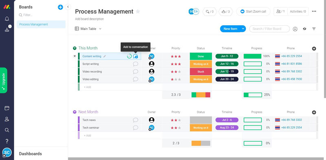Start Zoom call
The image size is (326, 160).
253,11
